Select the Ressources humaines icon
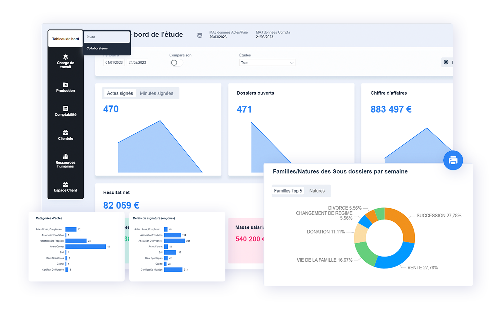Viewport: 496px width, 310px height. pyautogui.click(x=65, y=157)
